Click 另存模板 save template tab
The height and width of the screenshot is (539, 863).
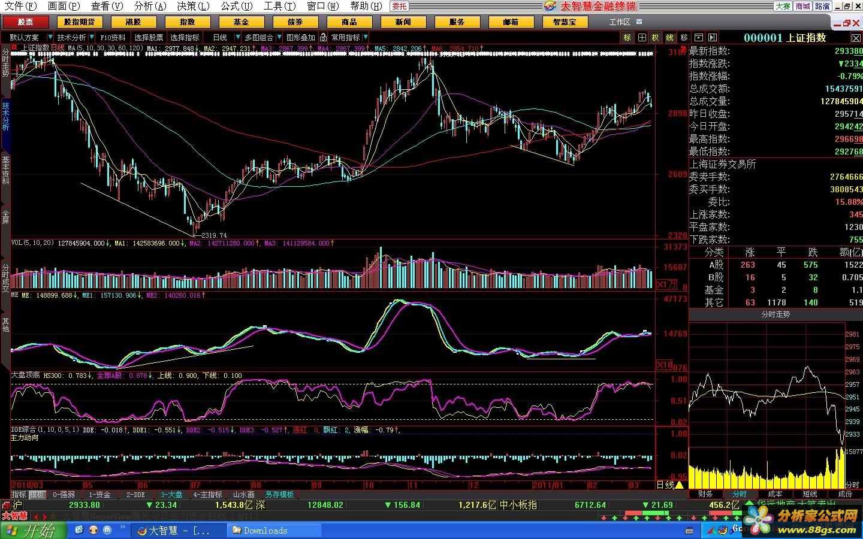[279, 495]
